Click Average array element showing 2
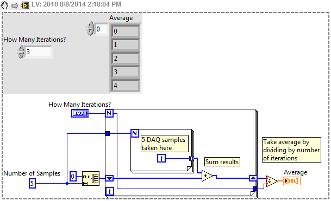331x201 pixels. [125, 59]
